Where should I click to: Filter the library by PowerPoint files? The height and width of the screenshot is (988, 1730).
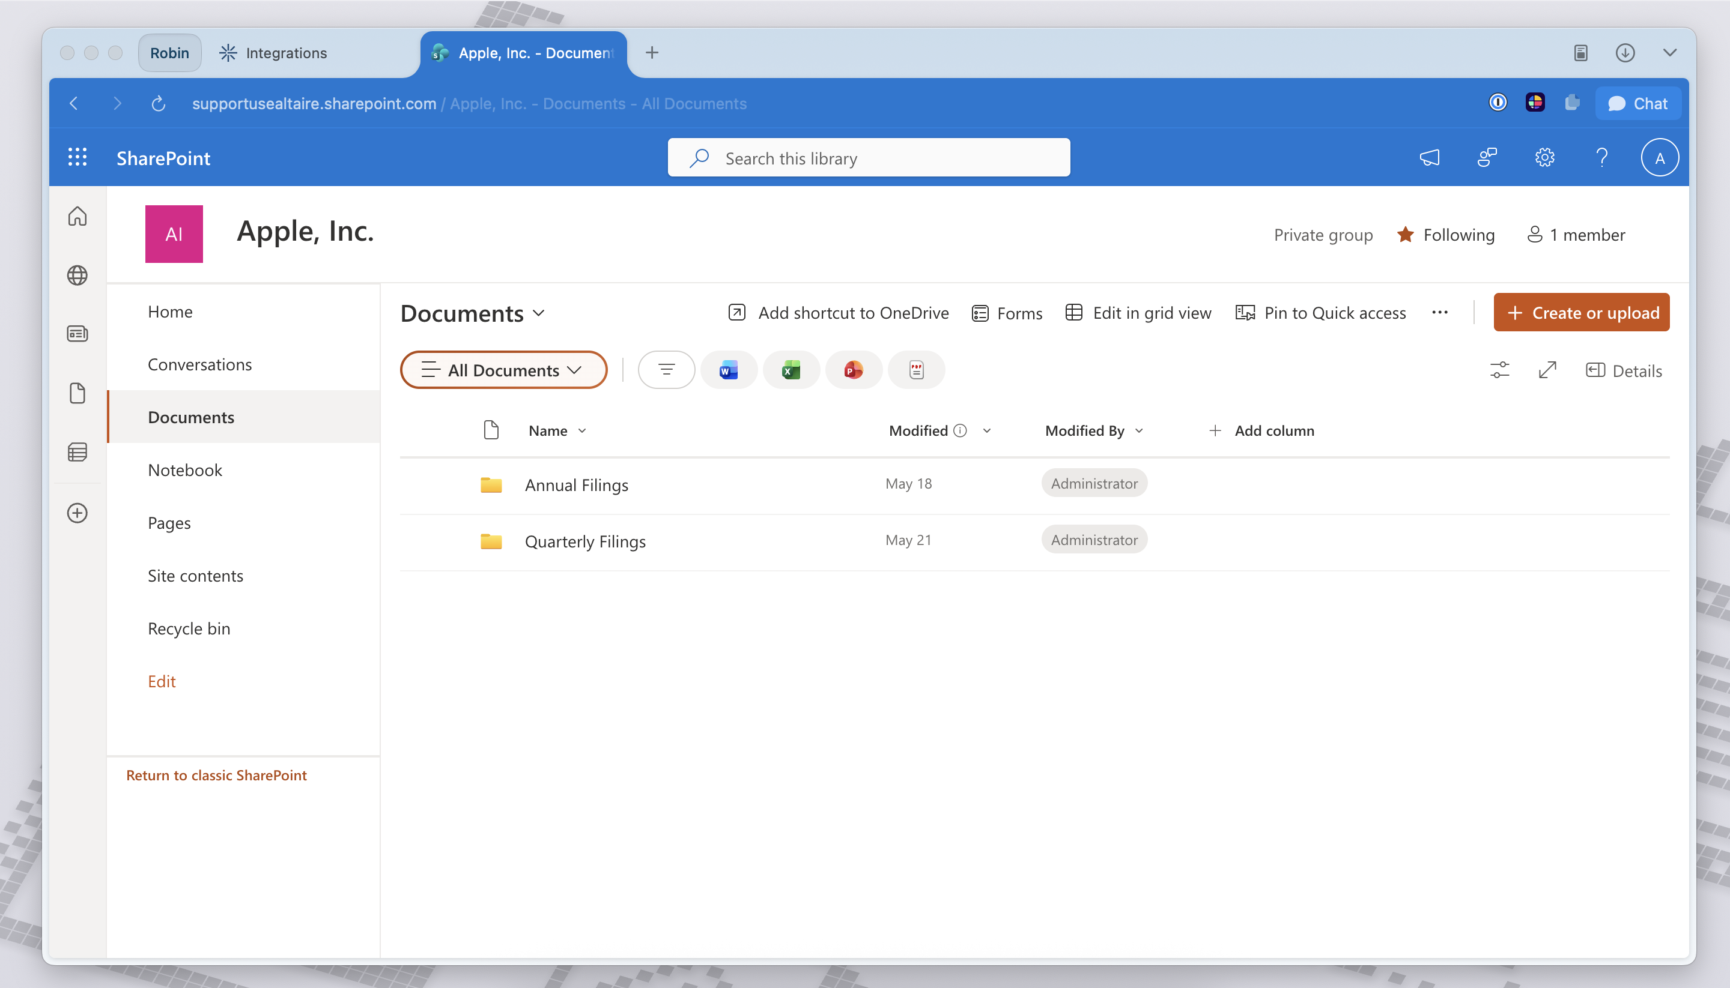coord(854,370)
